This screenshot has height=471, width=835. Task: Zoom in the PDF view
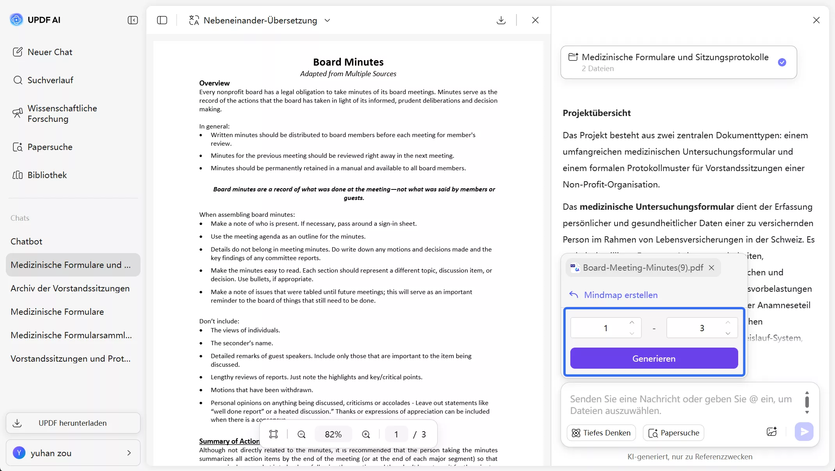coord(366,434)
